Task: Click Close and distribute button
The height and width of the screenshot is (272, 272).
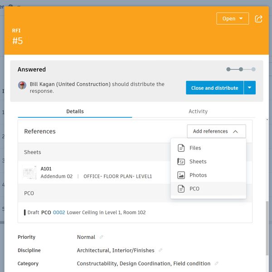Action: tap(214, 88)
